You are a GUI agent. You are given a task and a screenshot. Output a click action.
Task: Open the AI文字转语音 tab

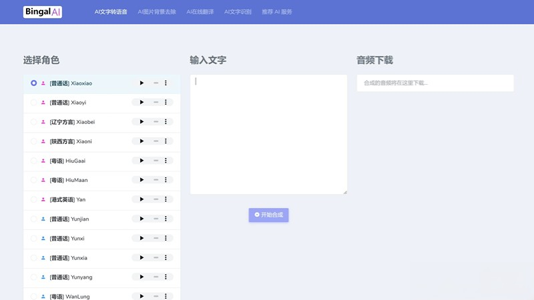tap(111, 12)
